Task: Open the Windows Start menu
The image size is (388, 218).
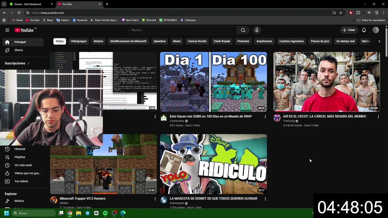Action: pos(6,213)
